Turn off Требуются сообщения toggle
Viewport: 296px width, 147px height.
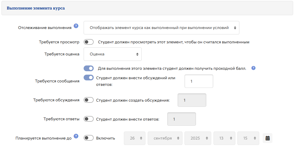tap(89, 78)
